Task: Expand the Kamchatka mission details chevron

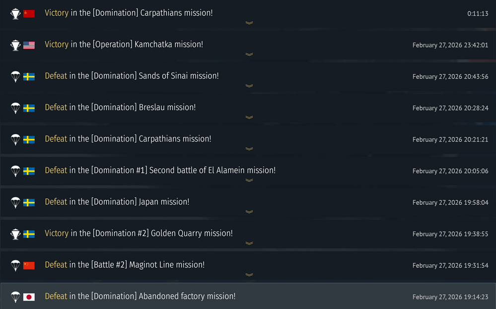Action: pos(249,54)
